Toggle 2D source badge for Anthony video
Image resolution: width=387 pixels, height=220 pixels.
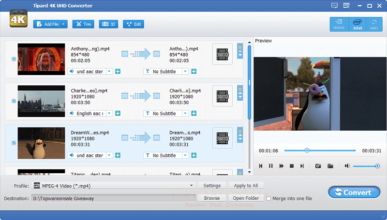(x=125, y=54)
